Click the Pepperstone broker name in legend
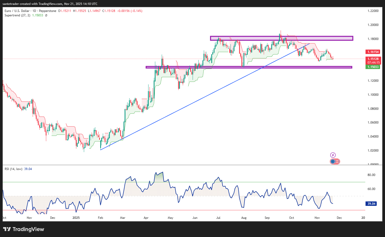385x237 pixels. tap(48, 11)
